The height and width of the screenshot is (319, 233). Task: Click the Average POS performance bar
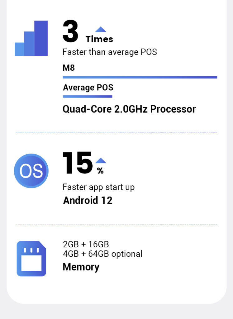(88, 97)
